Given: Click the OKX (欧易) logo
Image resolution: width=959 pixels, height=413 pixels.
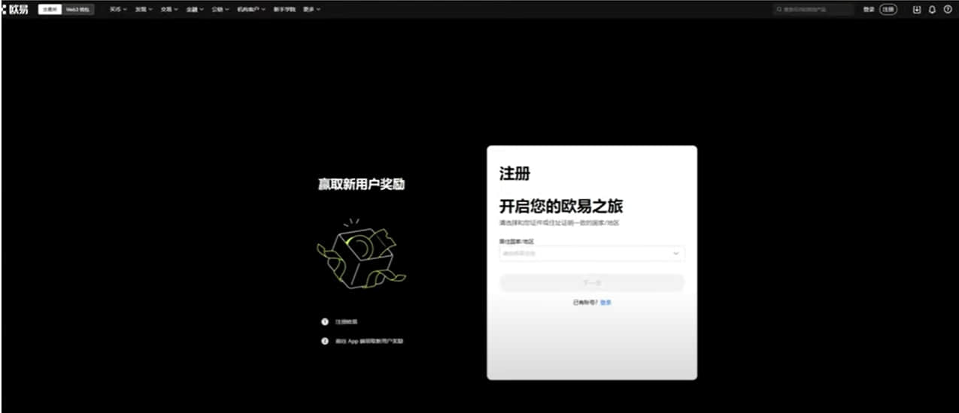Looking at the screenshot, I should tap(15, 9).
